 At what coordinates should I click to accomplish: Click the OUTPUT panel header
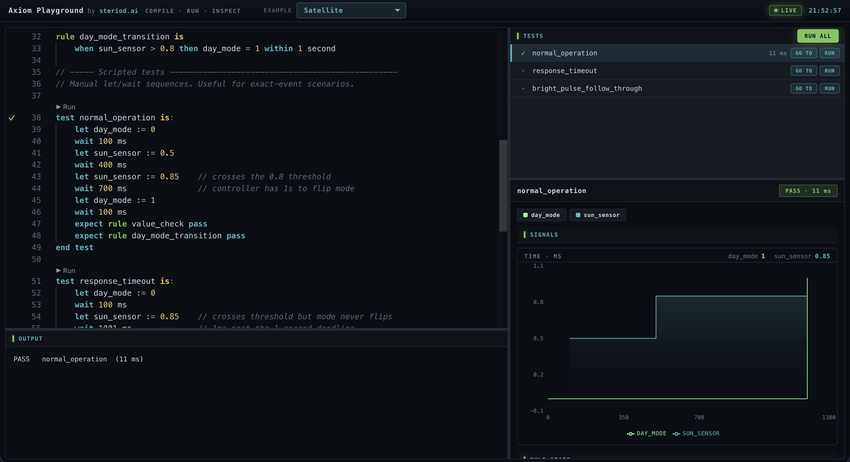pos(256,338)
